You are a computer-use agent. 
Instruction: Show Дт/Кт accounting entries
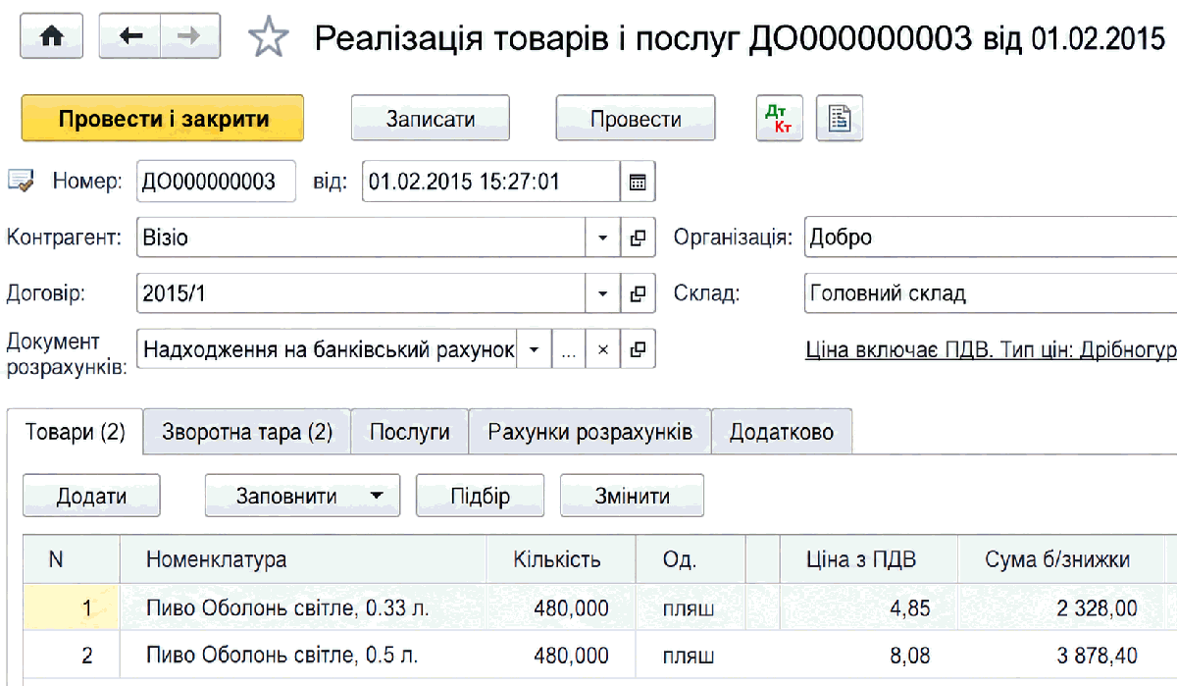pyautogui.click(x=778, y=119)
